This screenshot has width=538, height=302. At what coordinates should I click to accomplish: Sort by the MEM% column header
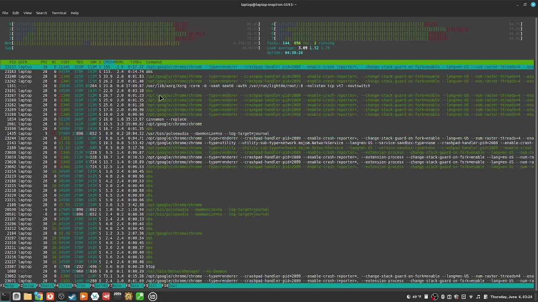click(x=119, y=62)
